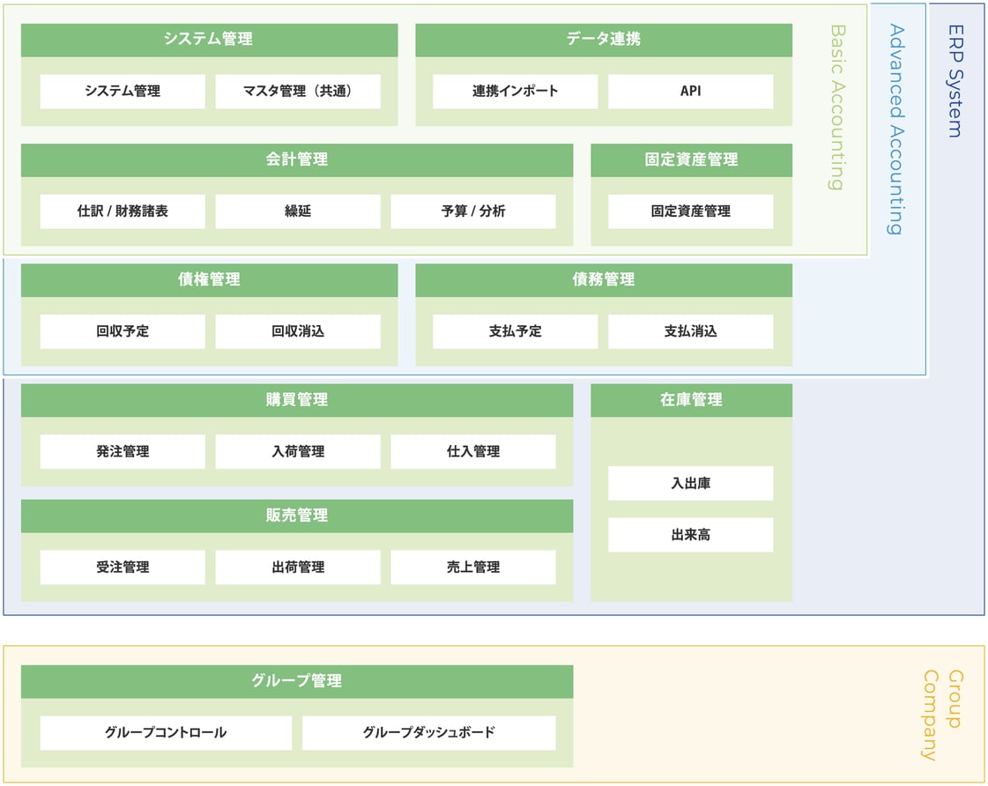Image resolution: width=988 pixels, height=786 pixels.
Task: Open マスタ管理（共通） module box
Action: pyautogui.click(x=298, y=92)
